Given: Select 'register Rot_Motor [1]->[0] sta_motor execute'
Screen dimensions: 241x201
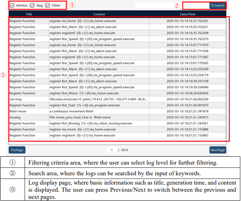Looking at the screenshot, I should 84,93.
